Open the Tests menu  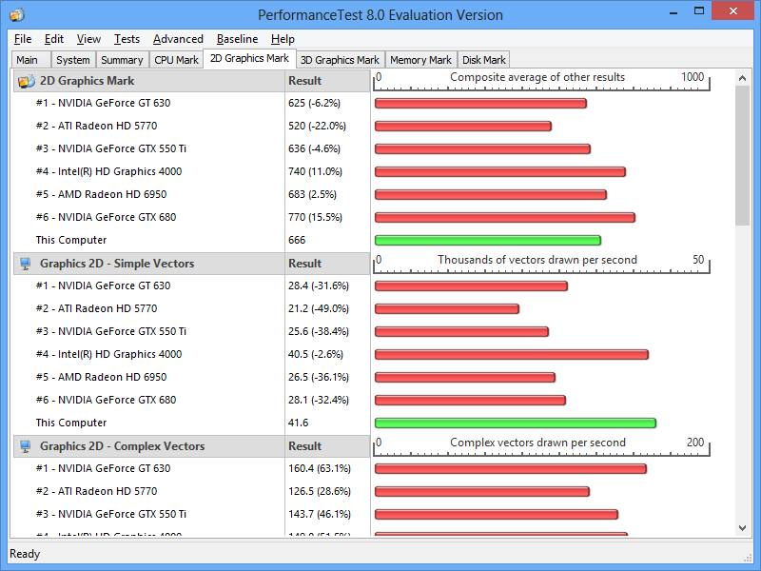pyautogui.click(x=127, y=39)
